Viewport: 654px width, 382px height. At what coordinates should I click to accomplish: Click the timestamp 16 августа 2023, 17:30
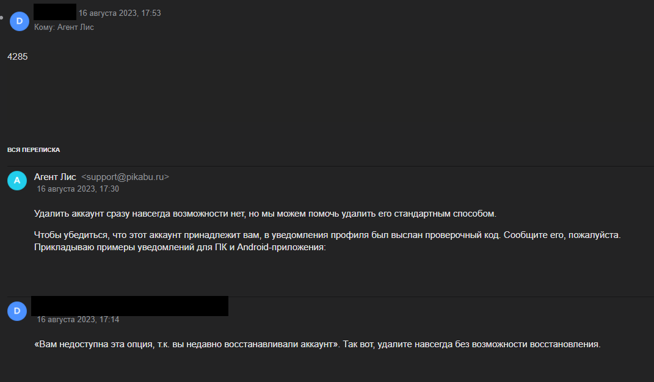click(78, 189)
